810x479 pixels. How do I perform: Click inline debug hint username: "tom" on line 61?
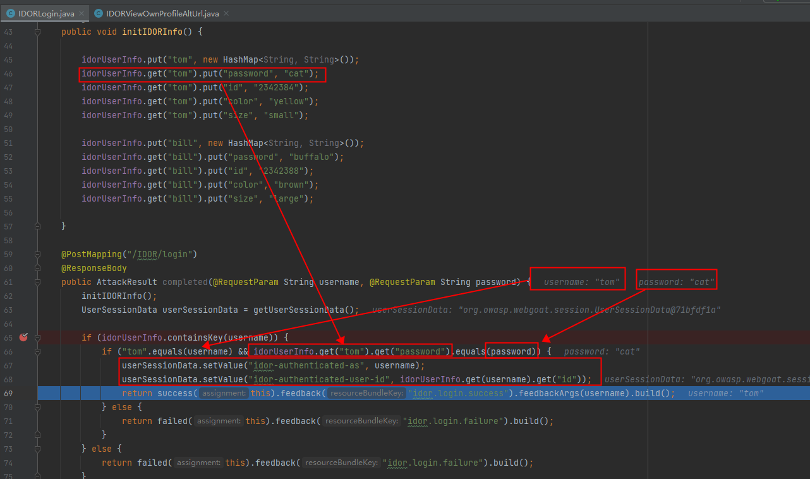coord(581,282)
